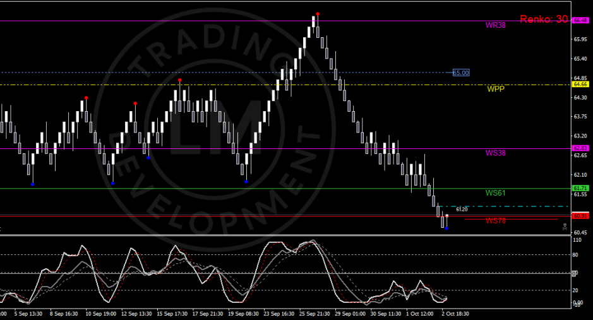Click the boxed 65.00 price label
This screenshot has width=593, height=320.
pos(461,73)
